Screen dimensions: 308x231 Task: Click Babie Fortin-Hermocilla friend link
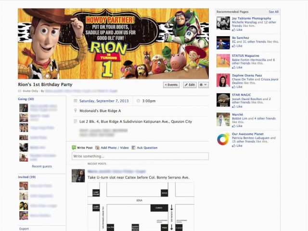point(249,60)
